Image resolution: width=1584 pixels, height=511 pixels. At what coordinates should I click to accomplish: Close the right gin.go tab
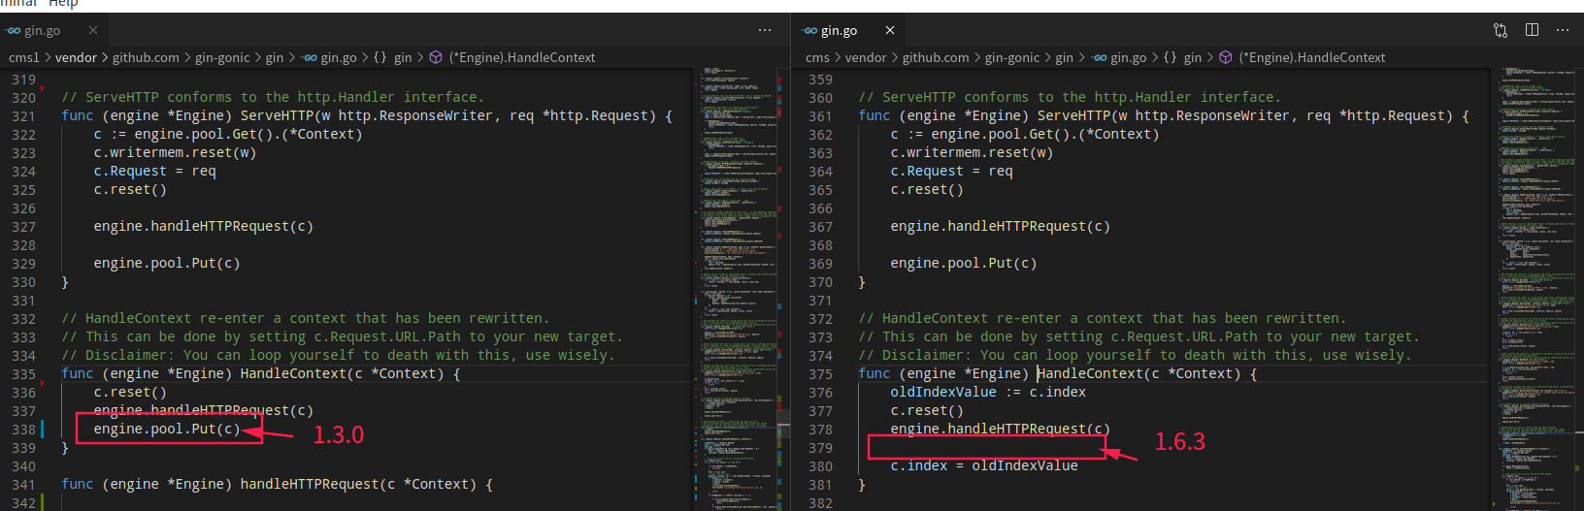click(889, 30)
